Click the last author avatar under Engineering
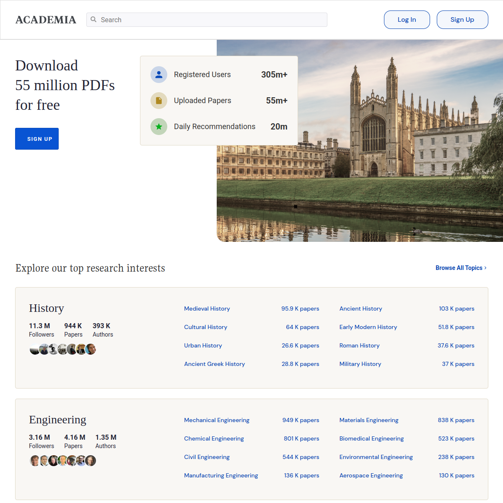Image resolution: width=503 pixels, height=503 pixels. click(x=91, y=460)
